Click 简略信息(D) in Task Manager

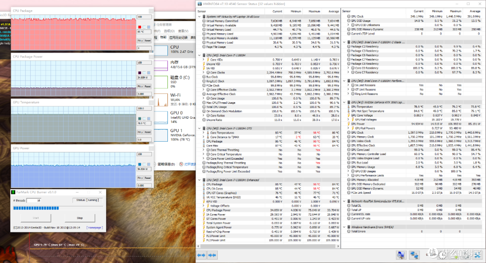click(166, 164)
